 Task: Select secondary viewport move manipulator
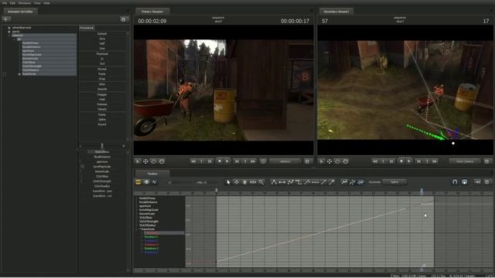tap(329, 161)
